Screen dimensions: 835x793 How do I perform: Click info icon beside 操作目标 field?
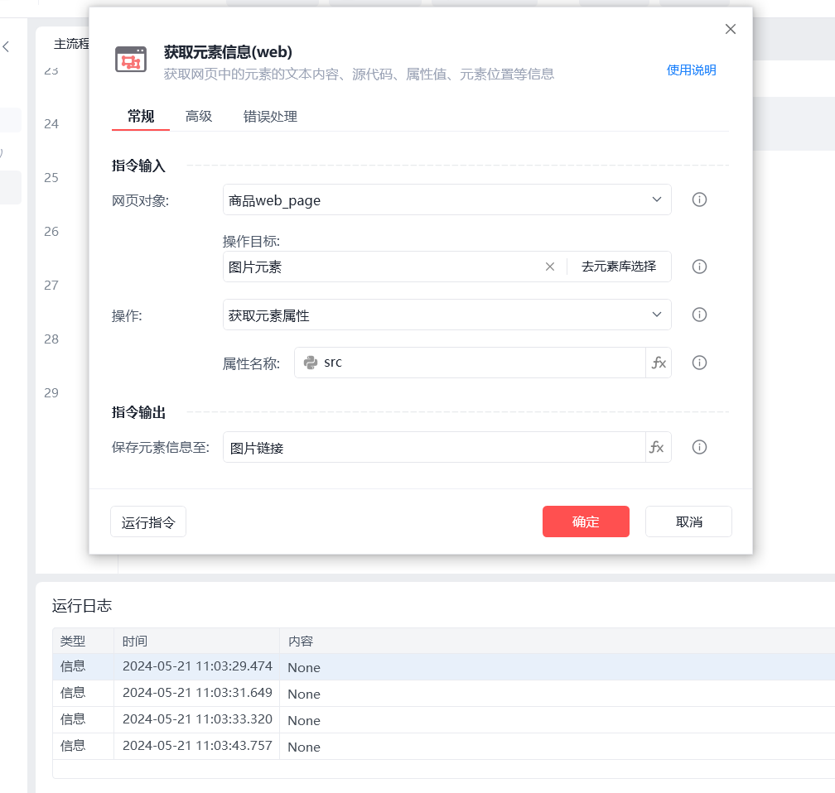click(x=698, y=267)
